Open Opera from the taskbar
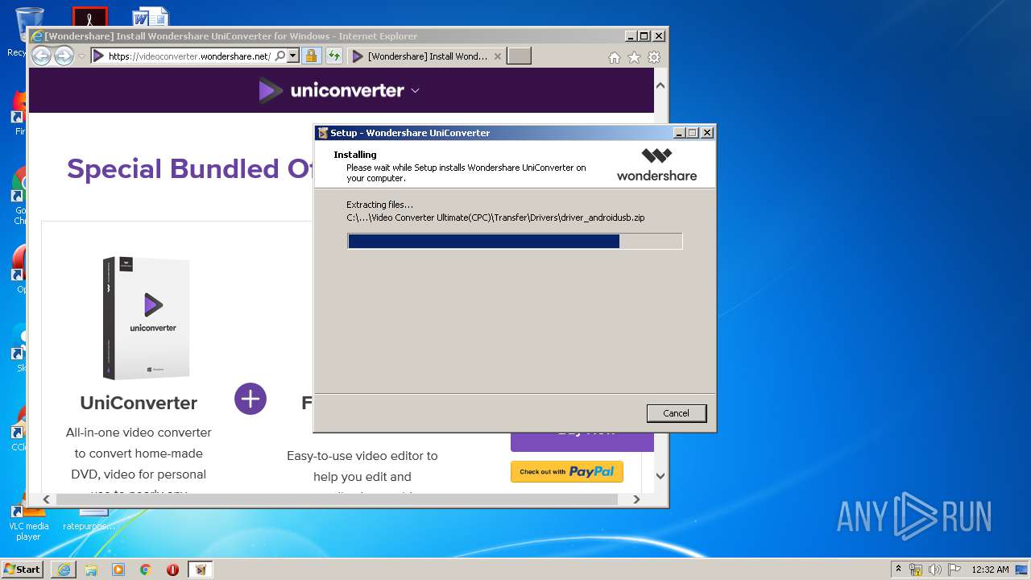The height and width of the screenshot is (580, 1031). tap(172, 570)
